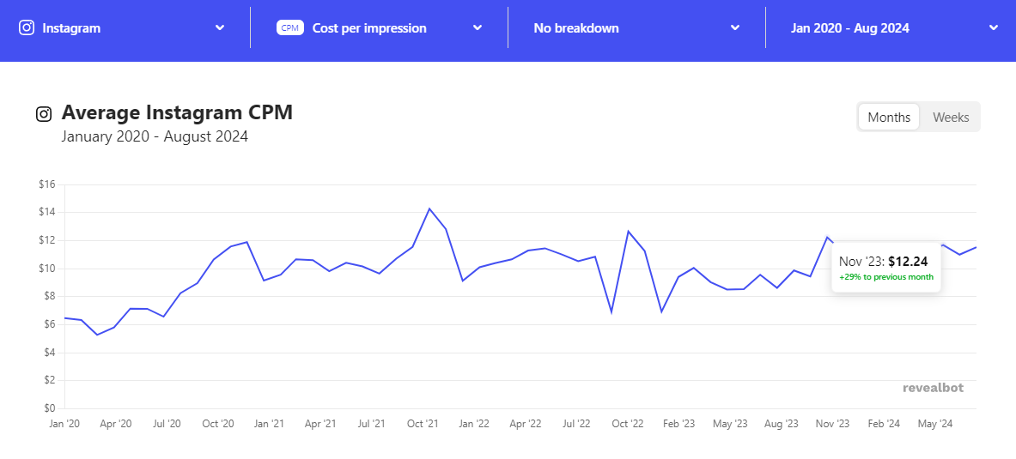Image resolution: width=1016 pixels, height=459 pixels.
Task: Click the Jul '22 x-axis label
Action: (576, 424)
